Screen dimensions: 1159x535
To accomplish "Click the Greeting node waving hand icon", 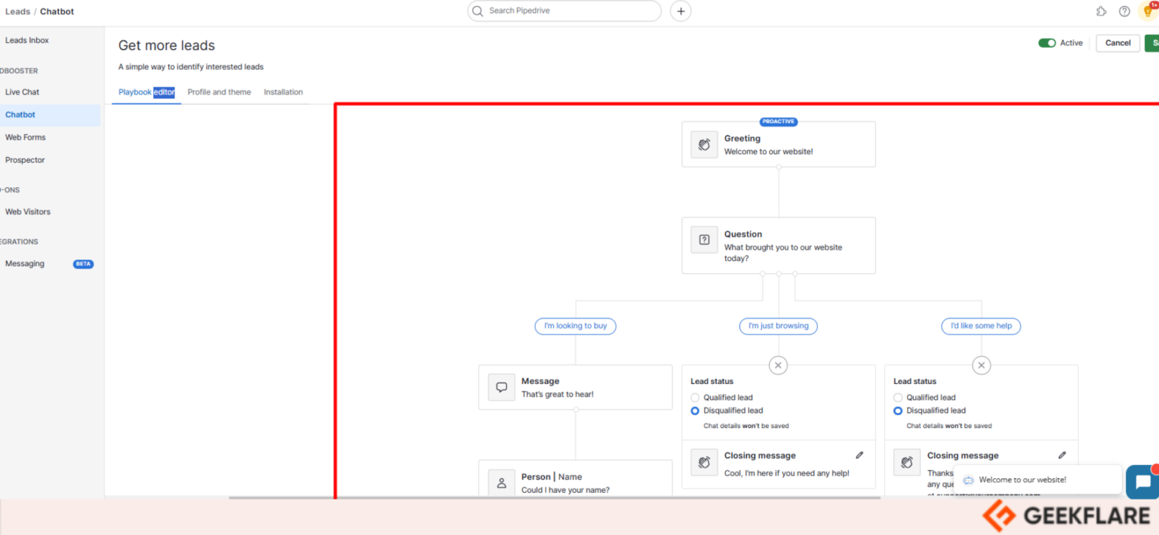I will pyautogui.click(x=704, y=144).
